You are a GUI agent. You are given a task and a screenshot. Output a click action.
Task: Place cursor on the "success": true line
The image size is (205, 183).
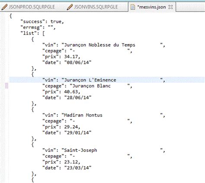42,22
